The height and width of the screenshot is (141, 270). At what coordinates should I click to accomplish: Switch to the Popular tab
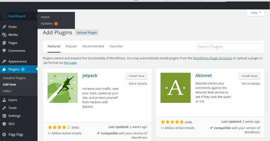(x=71, y=46)
